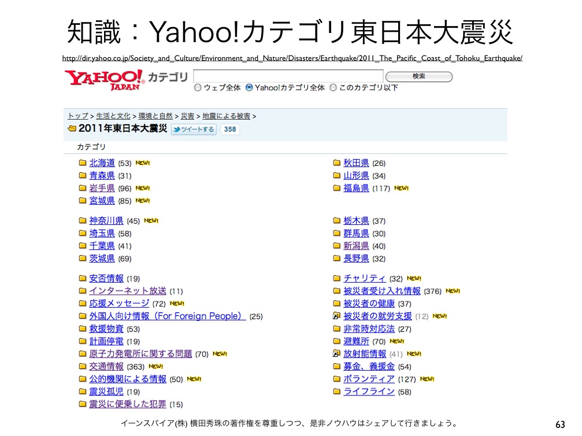Click the folder icon beside 岩手県
582x436 pixels.
point(83,188)
